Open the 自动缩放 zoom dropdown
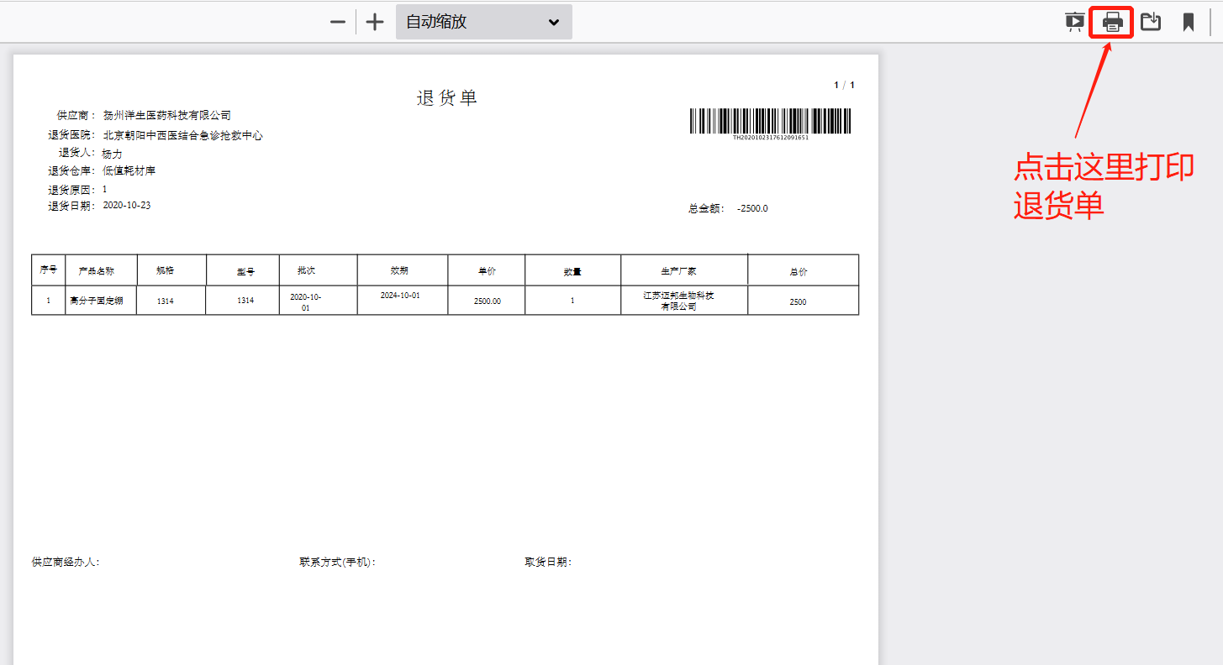 click(x=484, y=22)
